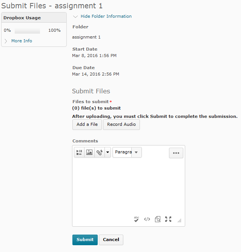The width and height of the screenshot is (241, 252).
Task: Open the spell check tool
Action: 137,219
